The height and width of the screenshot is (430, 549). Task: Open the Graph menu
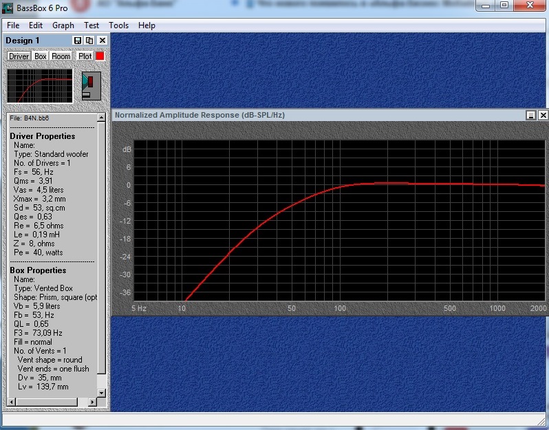(x=63, y=25)
